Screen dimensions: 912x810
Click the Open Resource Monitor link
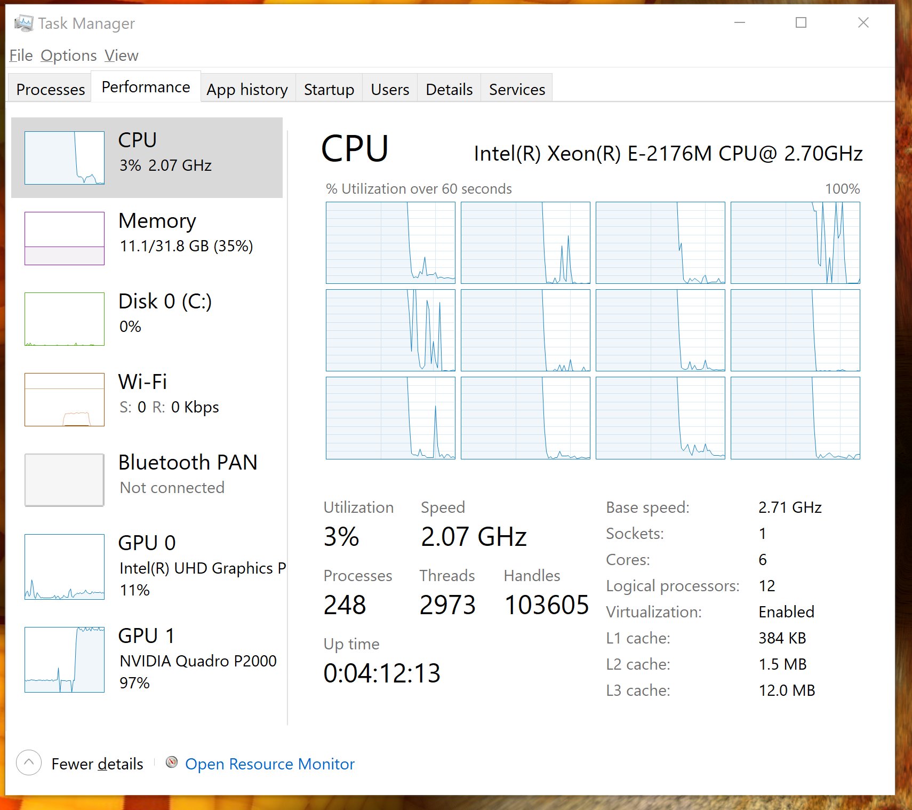click(270, 764)
